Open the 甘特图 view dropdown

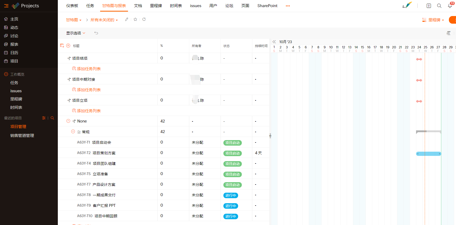[74, 20]
